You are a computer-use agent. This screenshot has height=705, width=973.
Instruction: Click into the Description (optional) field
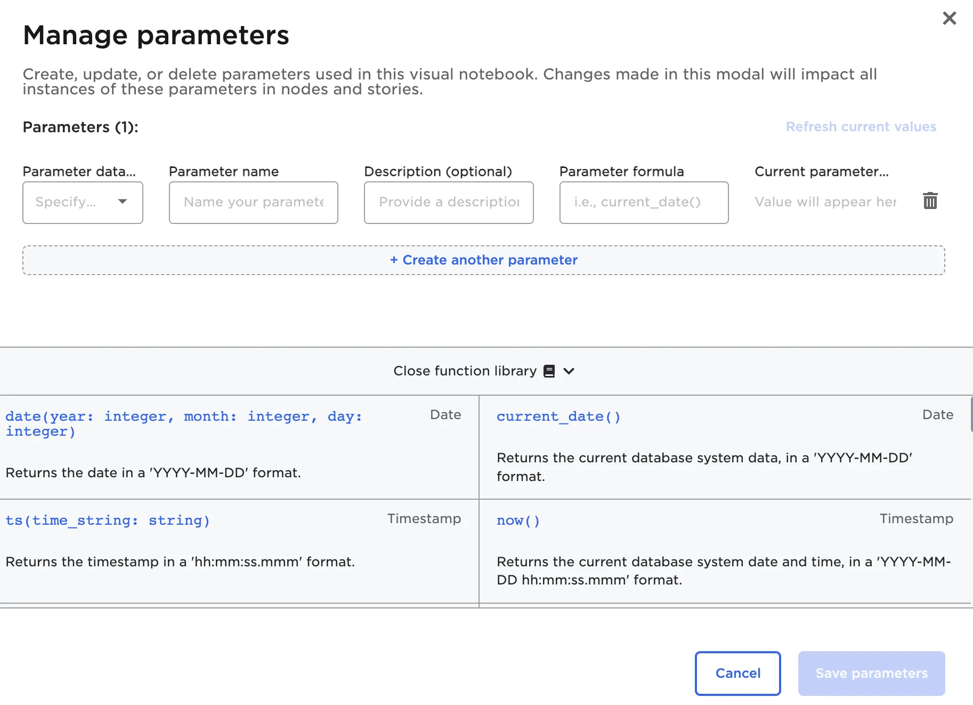pos(448,203)
